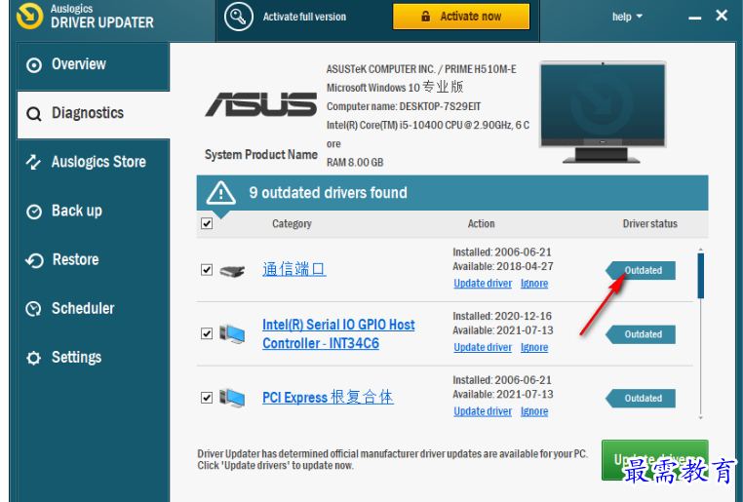Viewport: 743px width, 502px height.
Task: Click Outdated badge for Intel Serial IO GPIO
Action: coord(641,334)
